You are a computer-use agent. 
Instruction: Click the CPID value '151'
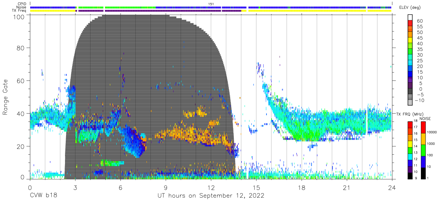[x=211, y=4]
